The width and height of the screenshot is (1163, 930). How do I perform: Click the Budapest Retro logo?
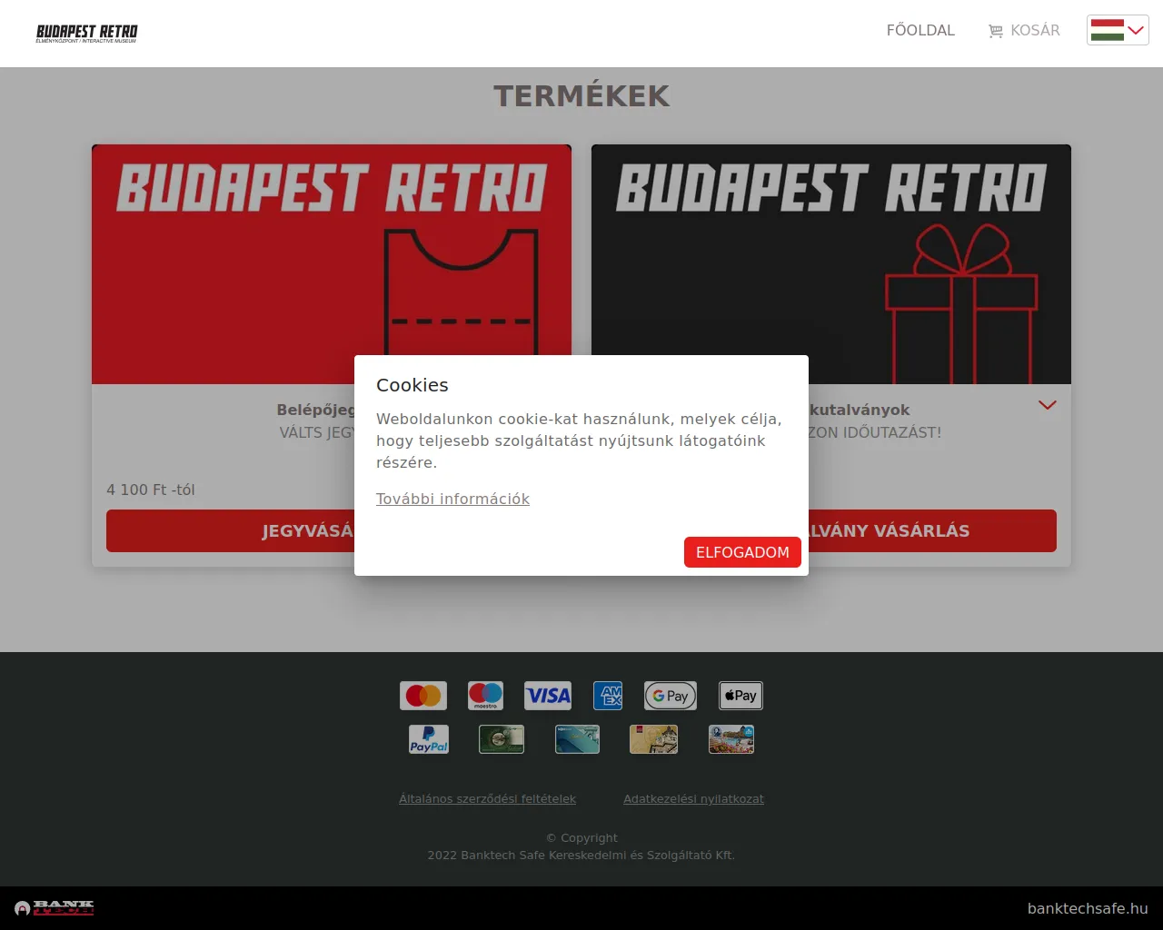pos(86,33)
